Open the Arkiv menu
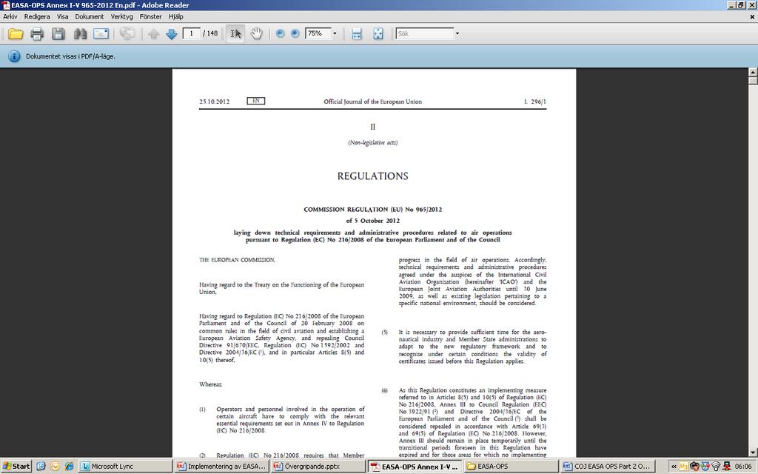This screenshot has width=758, height=474. tap(10, 16)
